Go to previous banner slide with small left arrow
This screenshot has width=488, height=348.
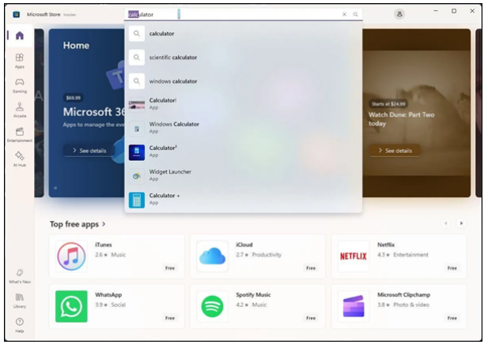click(x=55, y=188)
